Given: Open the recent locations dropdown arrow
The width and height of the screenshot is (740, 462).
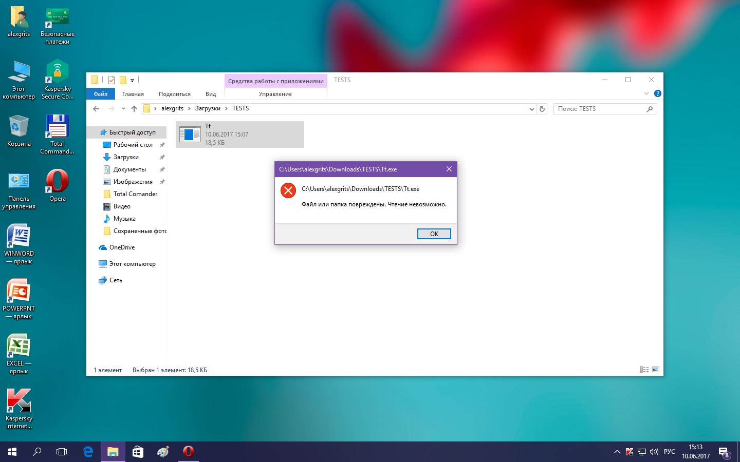Looking at the screenshot, I should 123,109.
